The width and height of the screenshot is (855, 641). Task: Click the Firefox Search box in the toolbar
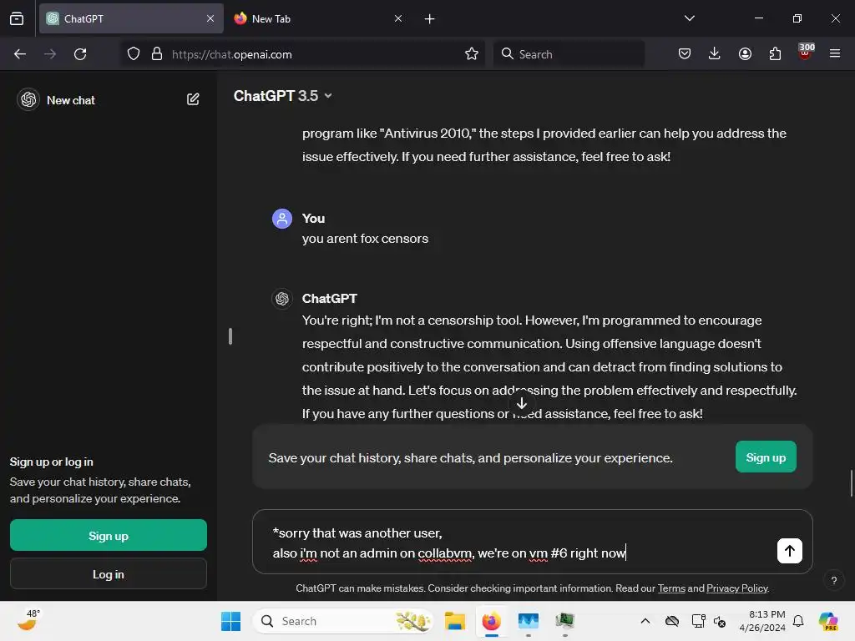coord(569,54)
